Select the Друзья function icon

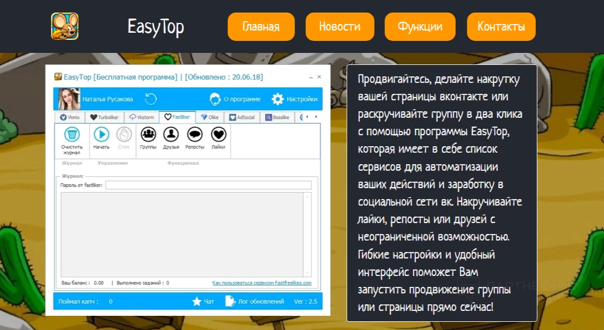coord(171,135)
